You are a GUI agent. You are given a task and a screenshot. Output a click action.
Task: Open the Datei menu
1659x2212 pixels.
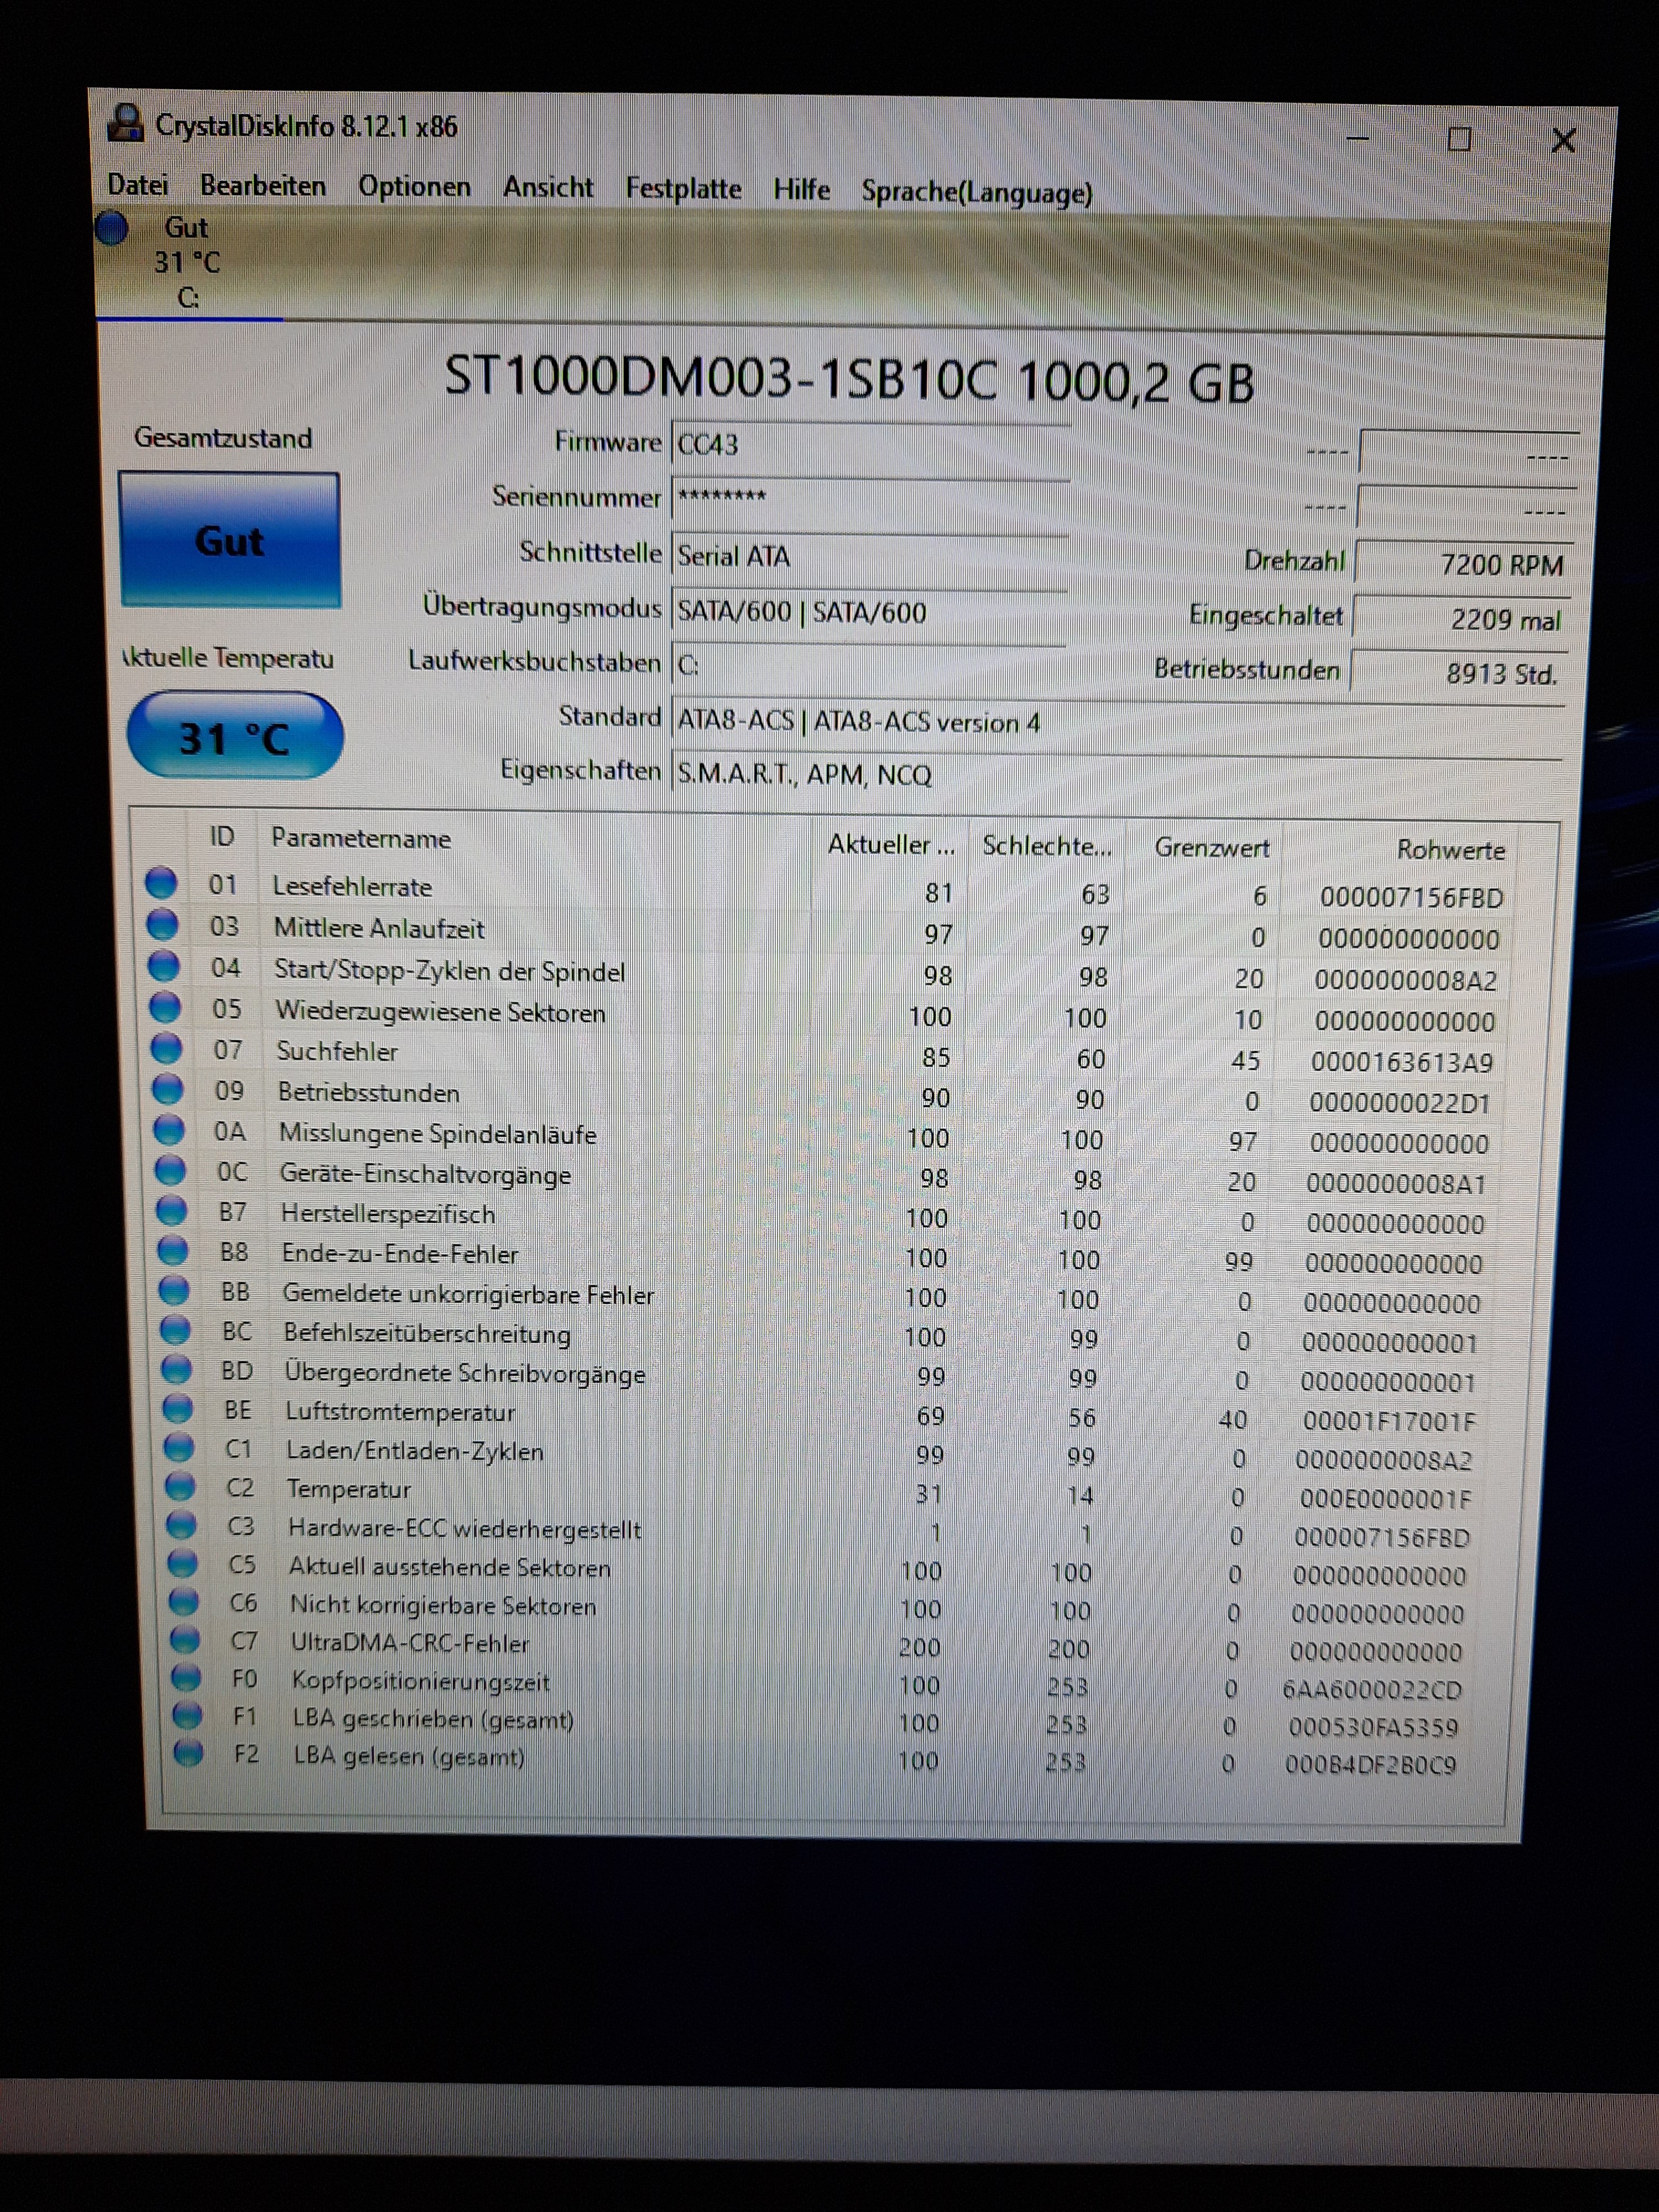coord(138,185)
